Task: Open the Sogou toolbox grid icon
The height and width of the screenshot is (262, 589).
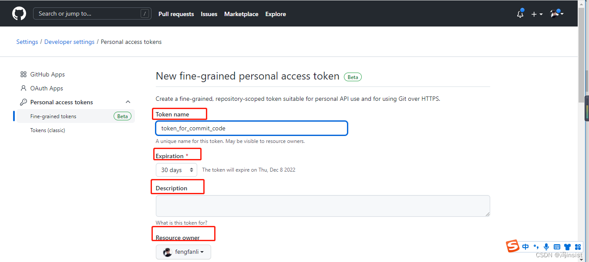Action: coord(578,247)
